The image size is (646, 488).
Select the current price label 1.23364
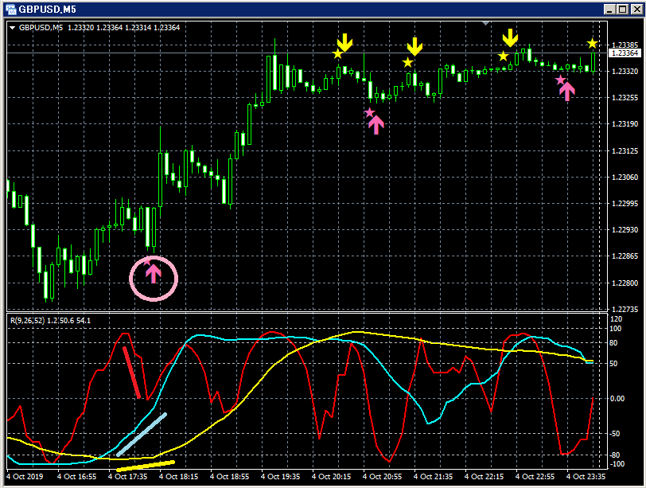pos(625,53)
